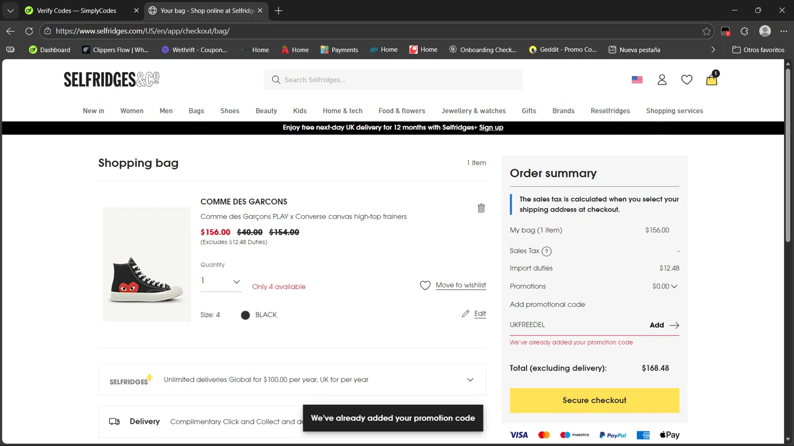The image size is (794, 446).
Task: Change country via the US flag icon
Action: (x=637, y=80)
